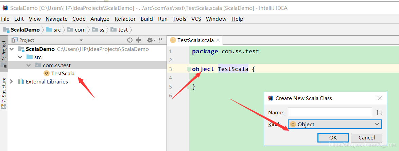The width and height of the screenshot is (399, 151).
Task: Collapse the ScalaDemo project root node
Action: pos(12,49)
